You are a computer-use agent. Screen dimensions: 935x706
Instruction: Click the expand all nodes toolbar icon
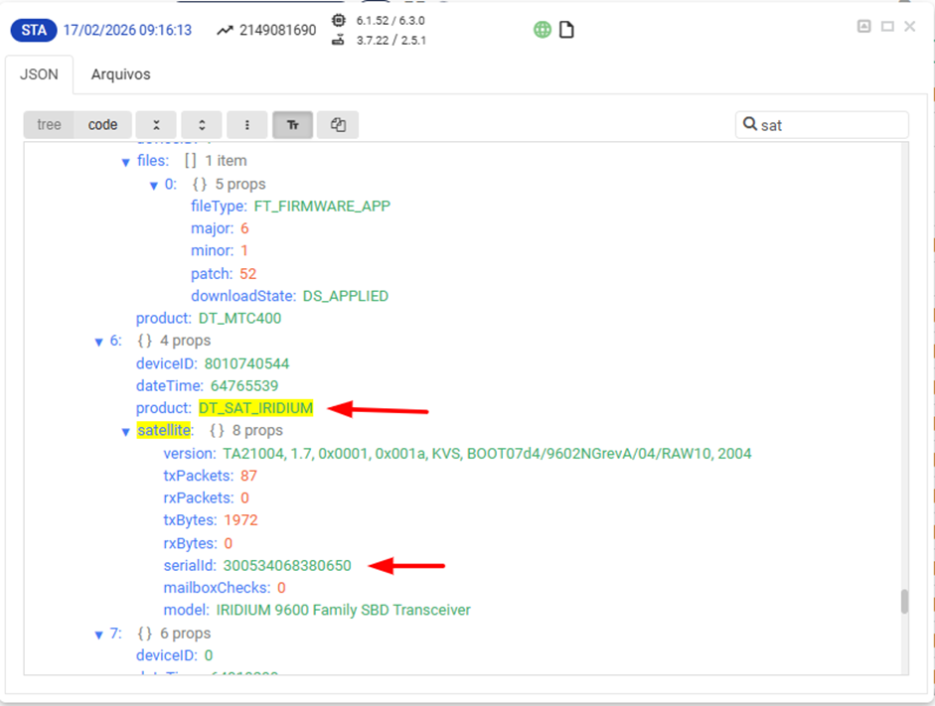coord(202,125)
